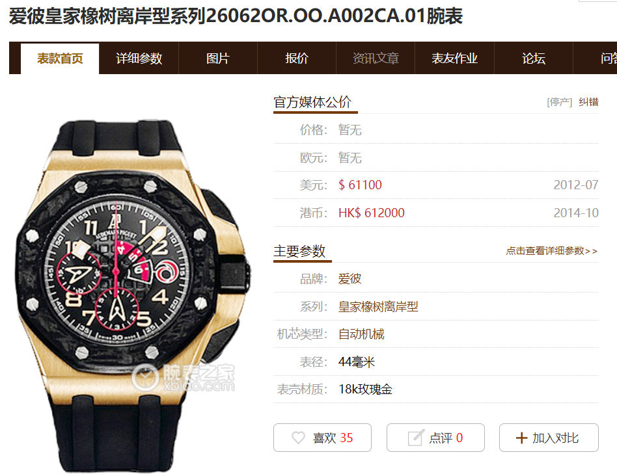Open the 报价 tab
The height and width of the screenshot is (474, 617).
(x=297, y=58)
